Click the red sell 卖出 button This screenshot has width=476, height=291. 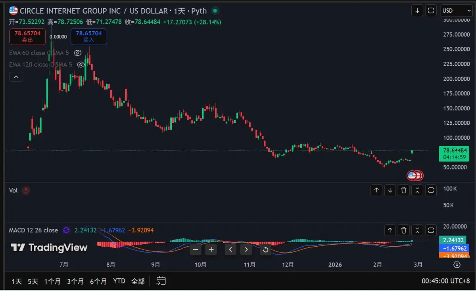28,36
